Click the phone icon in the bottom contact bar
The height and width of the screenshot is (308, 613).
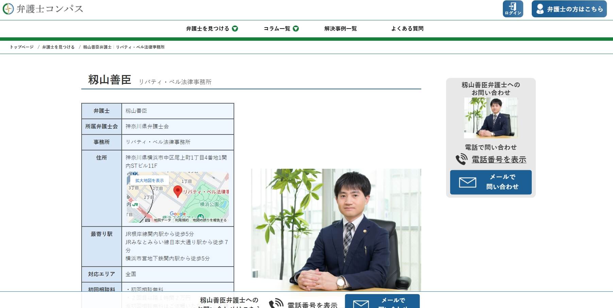pos(276,302)
